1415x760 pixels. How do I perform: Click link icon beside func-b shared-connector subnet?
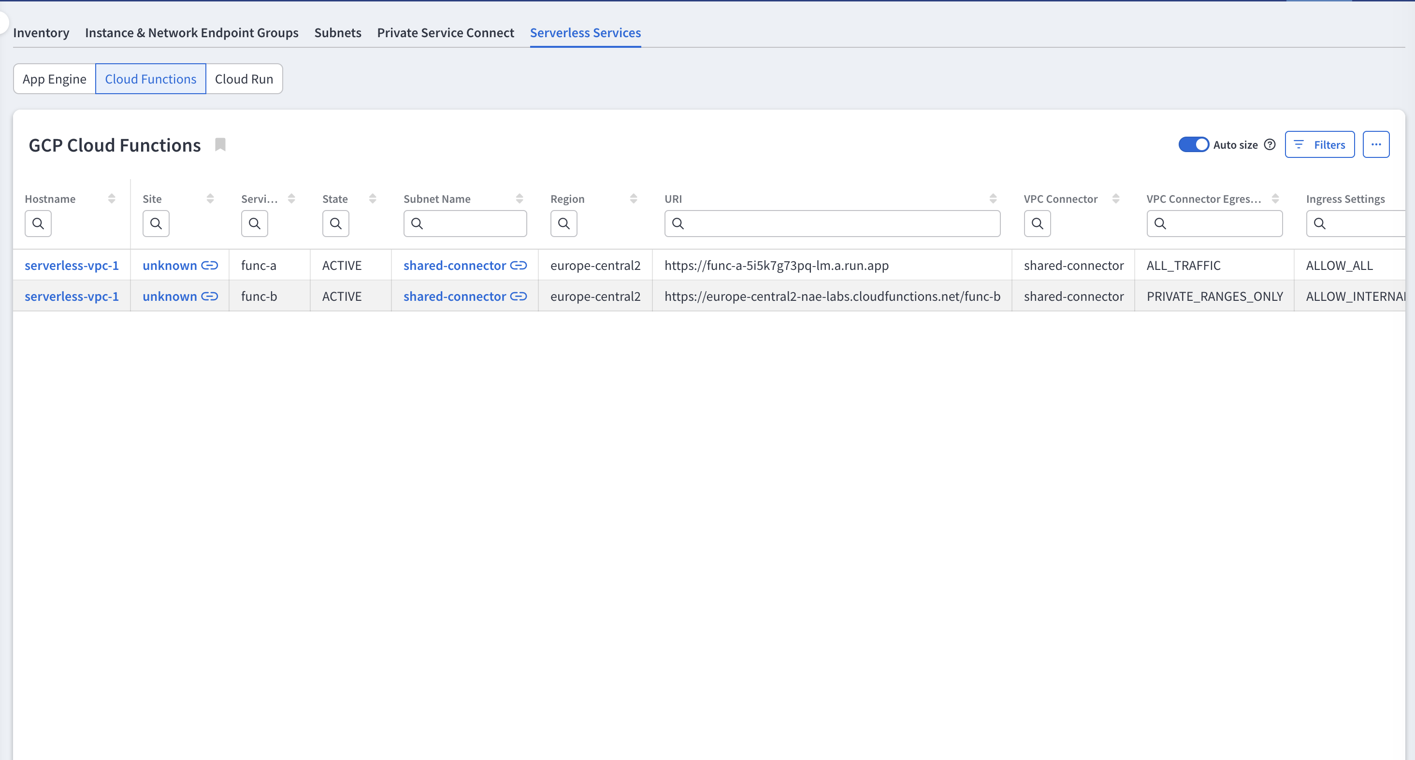pos(519,296)
